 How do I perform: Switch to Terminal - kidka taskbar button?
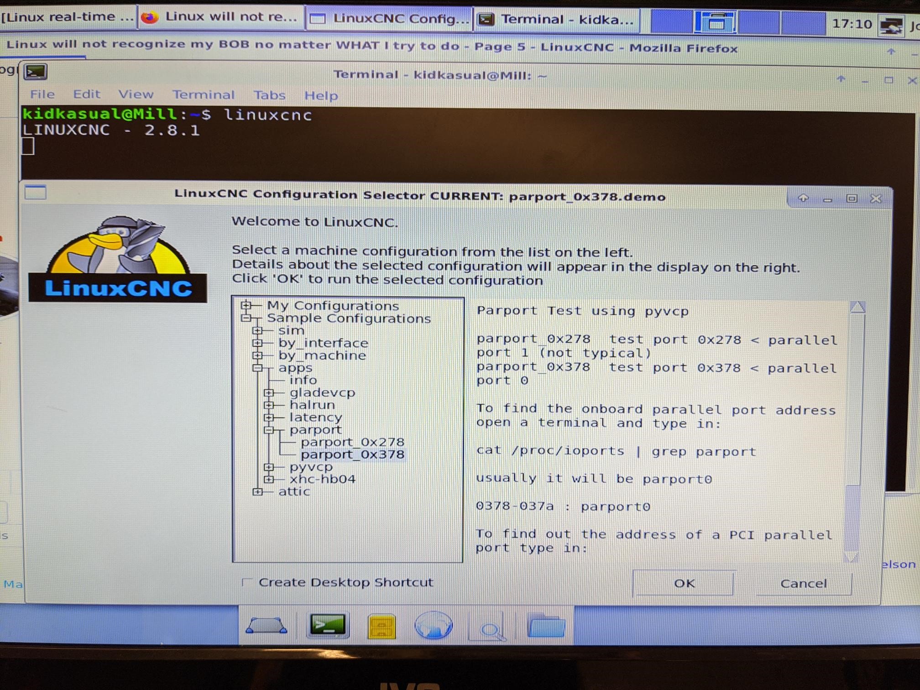[x=556, y=20]
